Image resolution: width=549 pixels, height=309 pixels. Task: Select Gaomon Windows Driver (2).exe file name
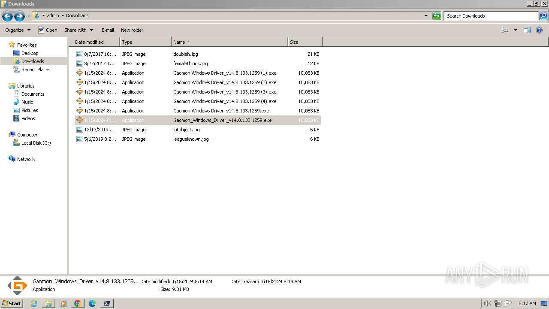tap(225, 82)
